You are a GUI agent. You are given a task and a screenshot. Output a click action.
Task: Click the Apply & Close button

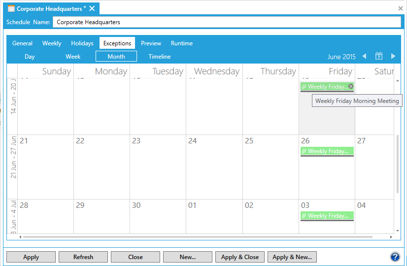(240, 257)
